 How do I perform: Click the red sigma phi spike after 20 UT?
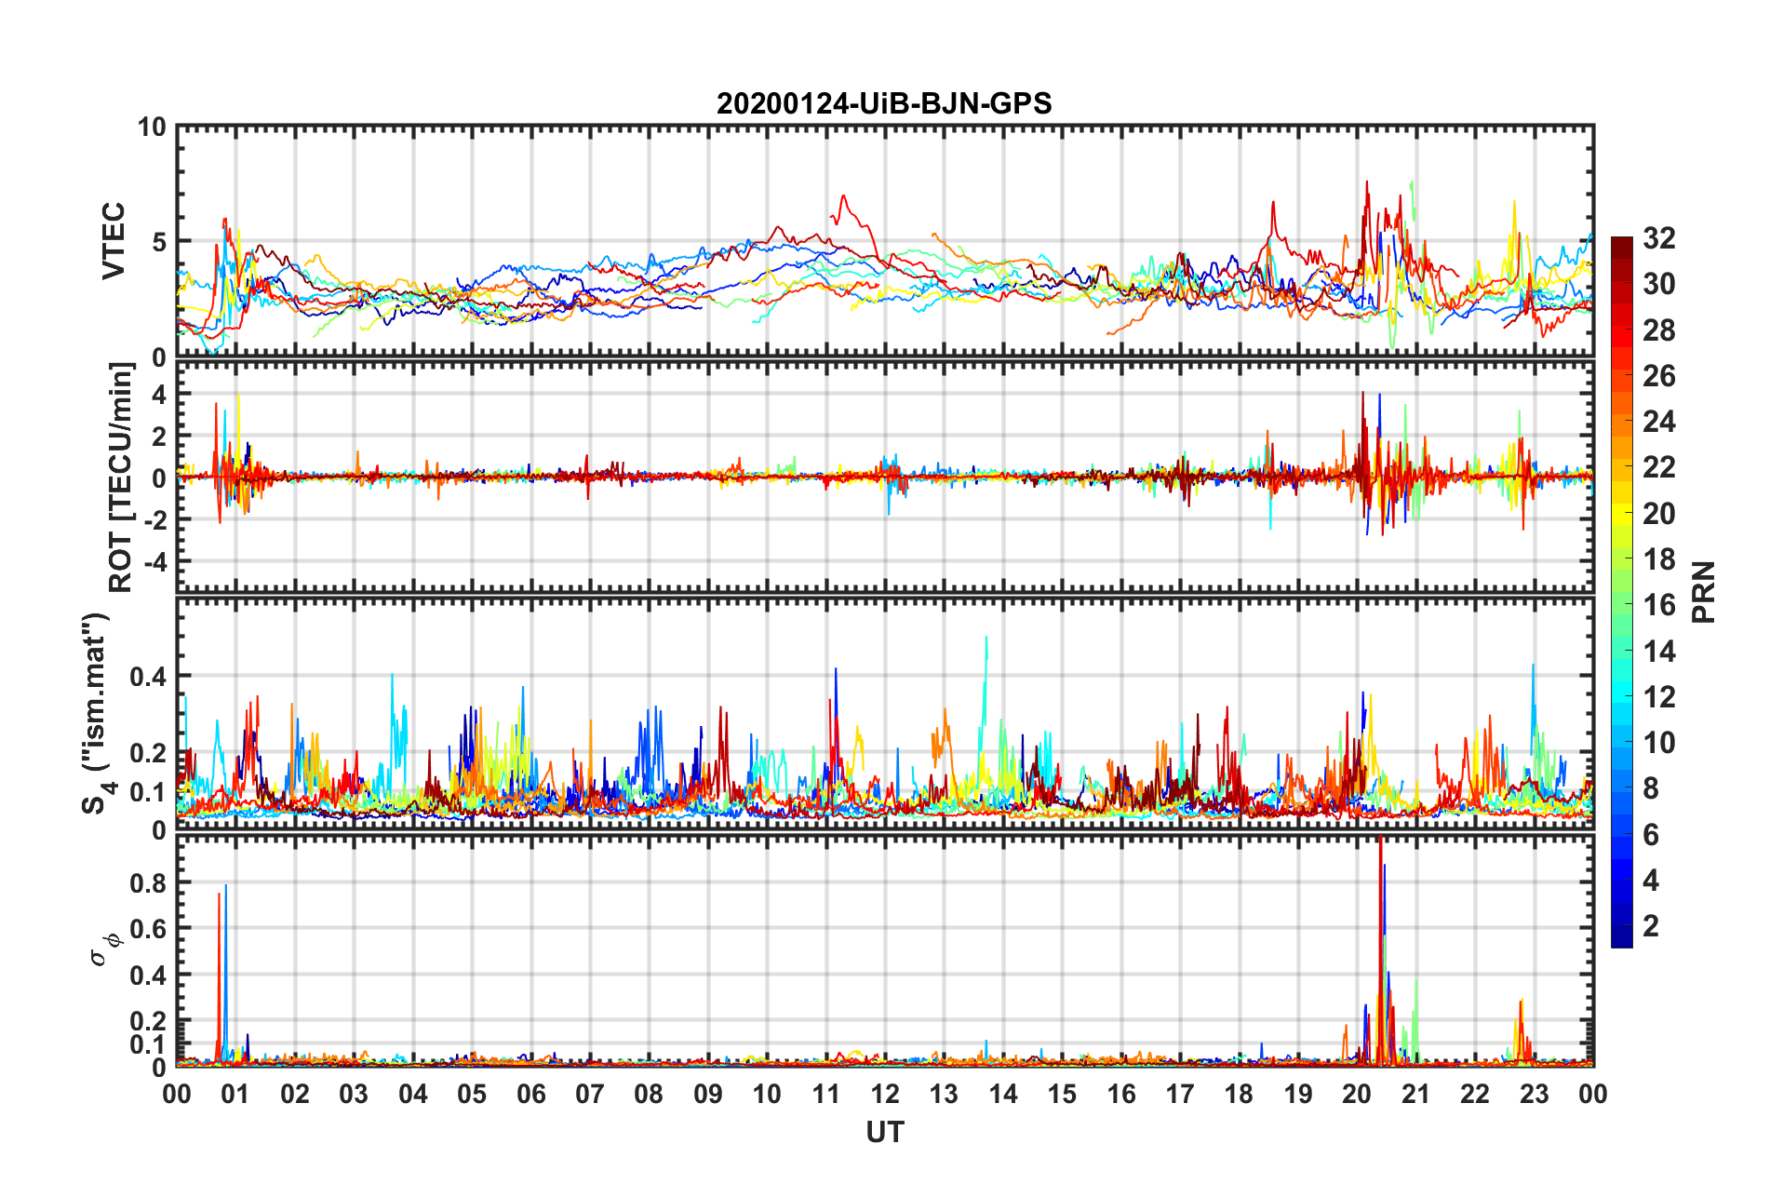1381,949
